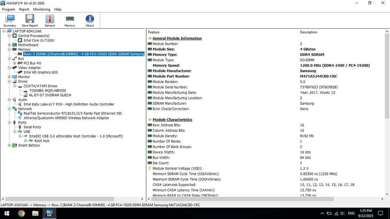Image resolution: width=390 pixels, height=219 pixels.
Task: Expand the Monitor tree node
Action: pos(9,77)
